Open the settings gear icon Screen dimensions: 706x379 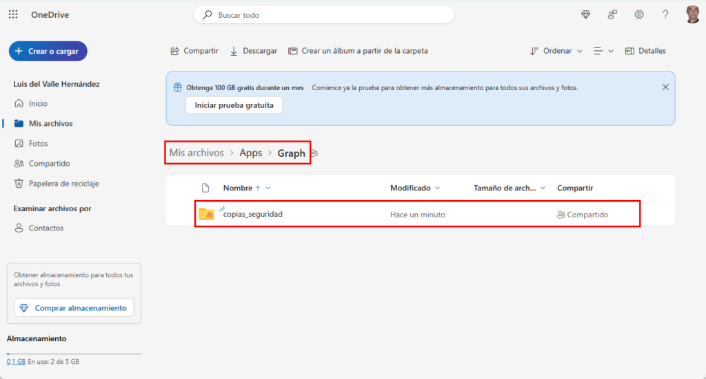point(639,14)
